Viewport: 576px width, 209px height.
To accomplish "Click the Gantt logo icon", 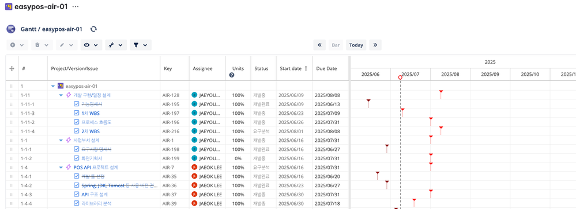I will pos(11,29).
